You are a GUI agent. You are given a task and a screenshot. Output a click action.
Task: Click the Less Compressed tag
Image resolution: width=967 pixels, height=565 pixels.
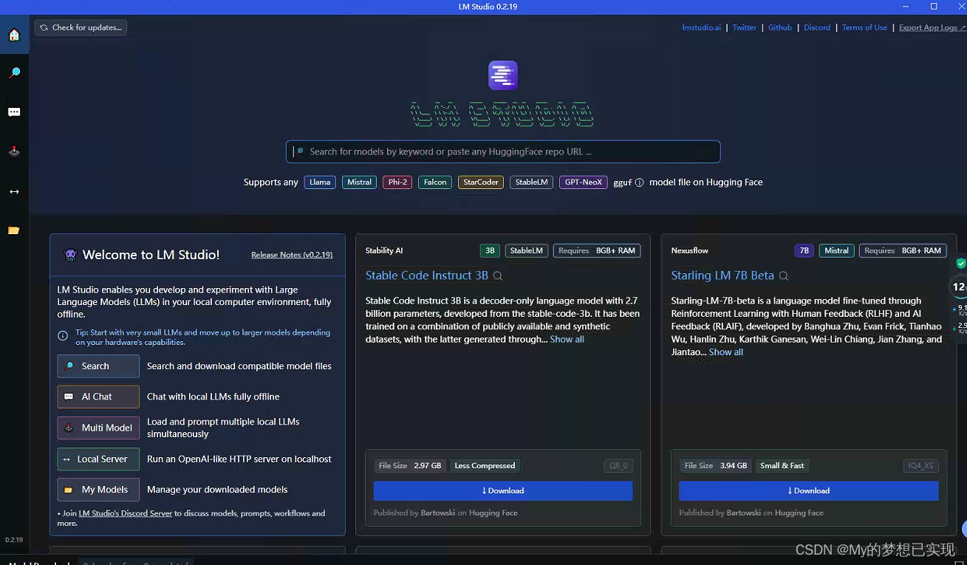pyautogui.click(x=485, y=466)
